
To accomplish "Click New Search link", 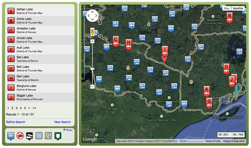I will (63, 122).
